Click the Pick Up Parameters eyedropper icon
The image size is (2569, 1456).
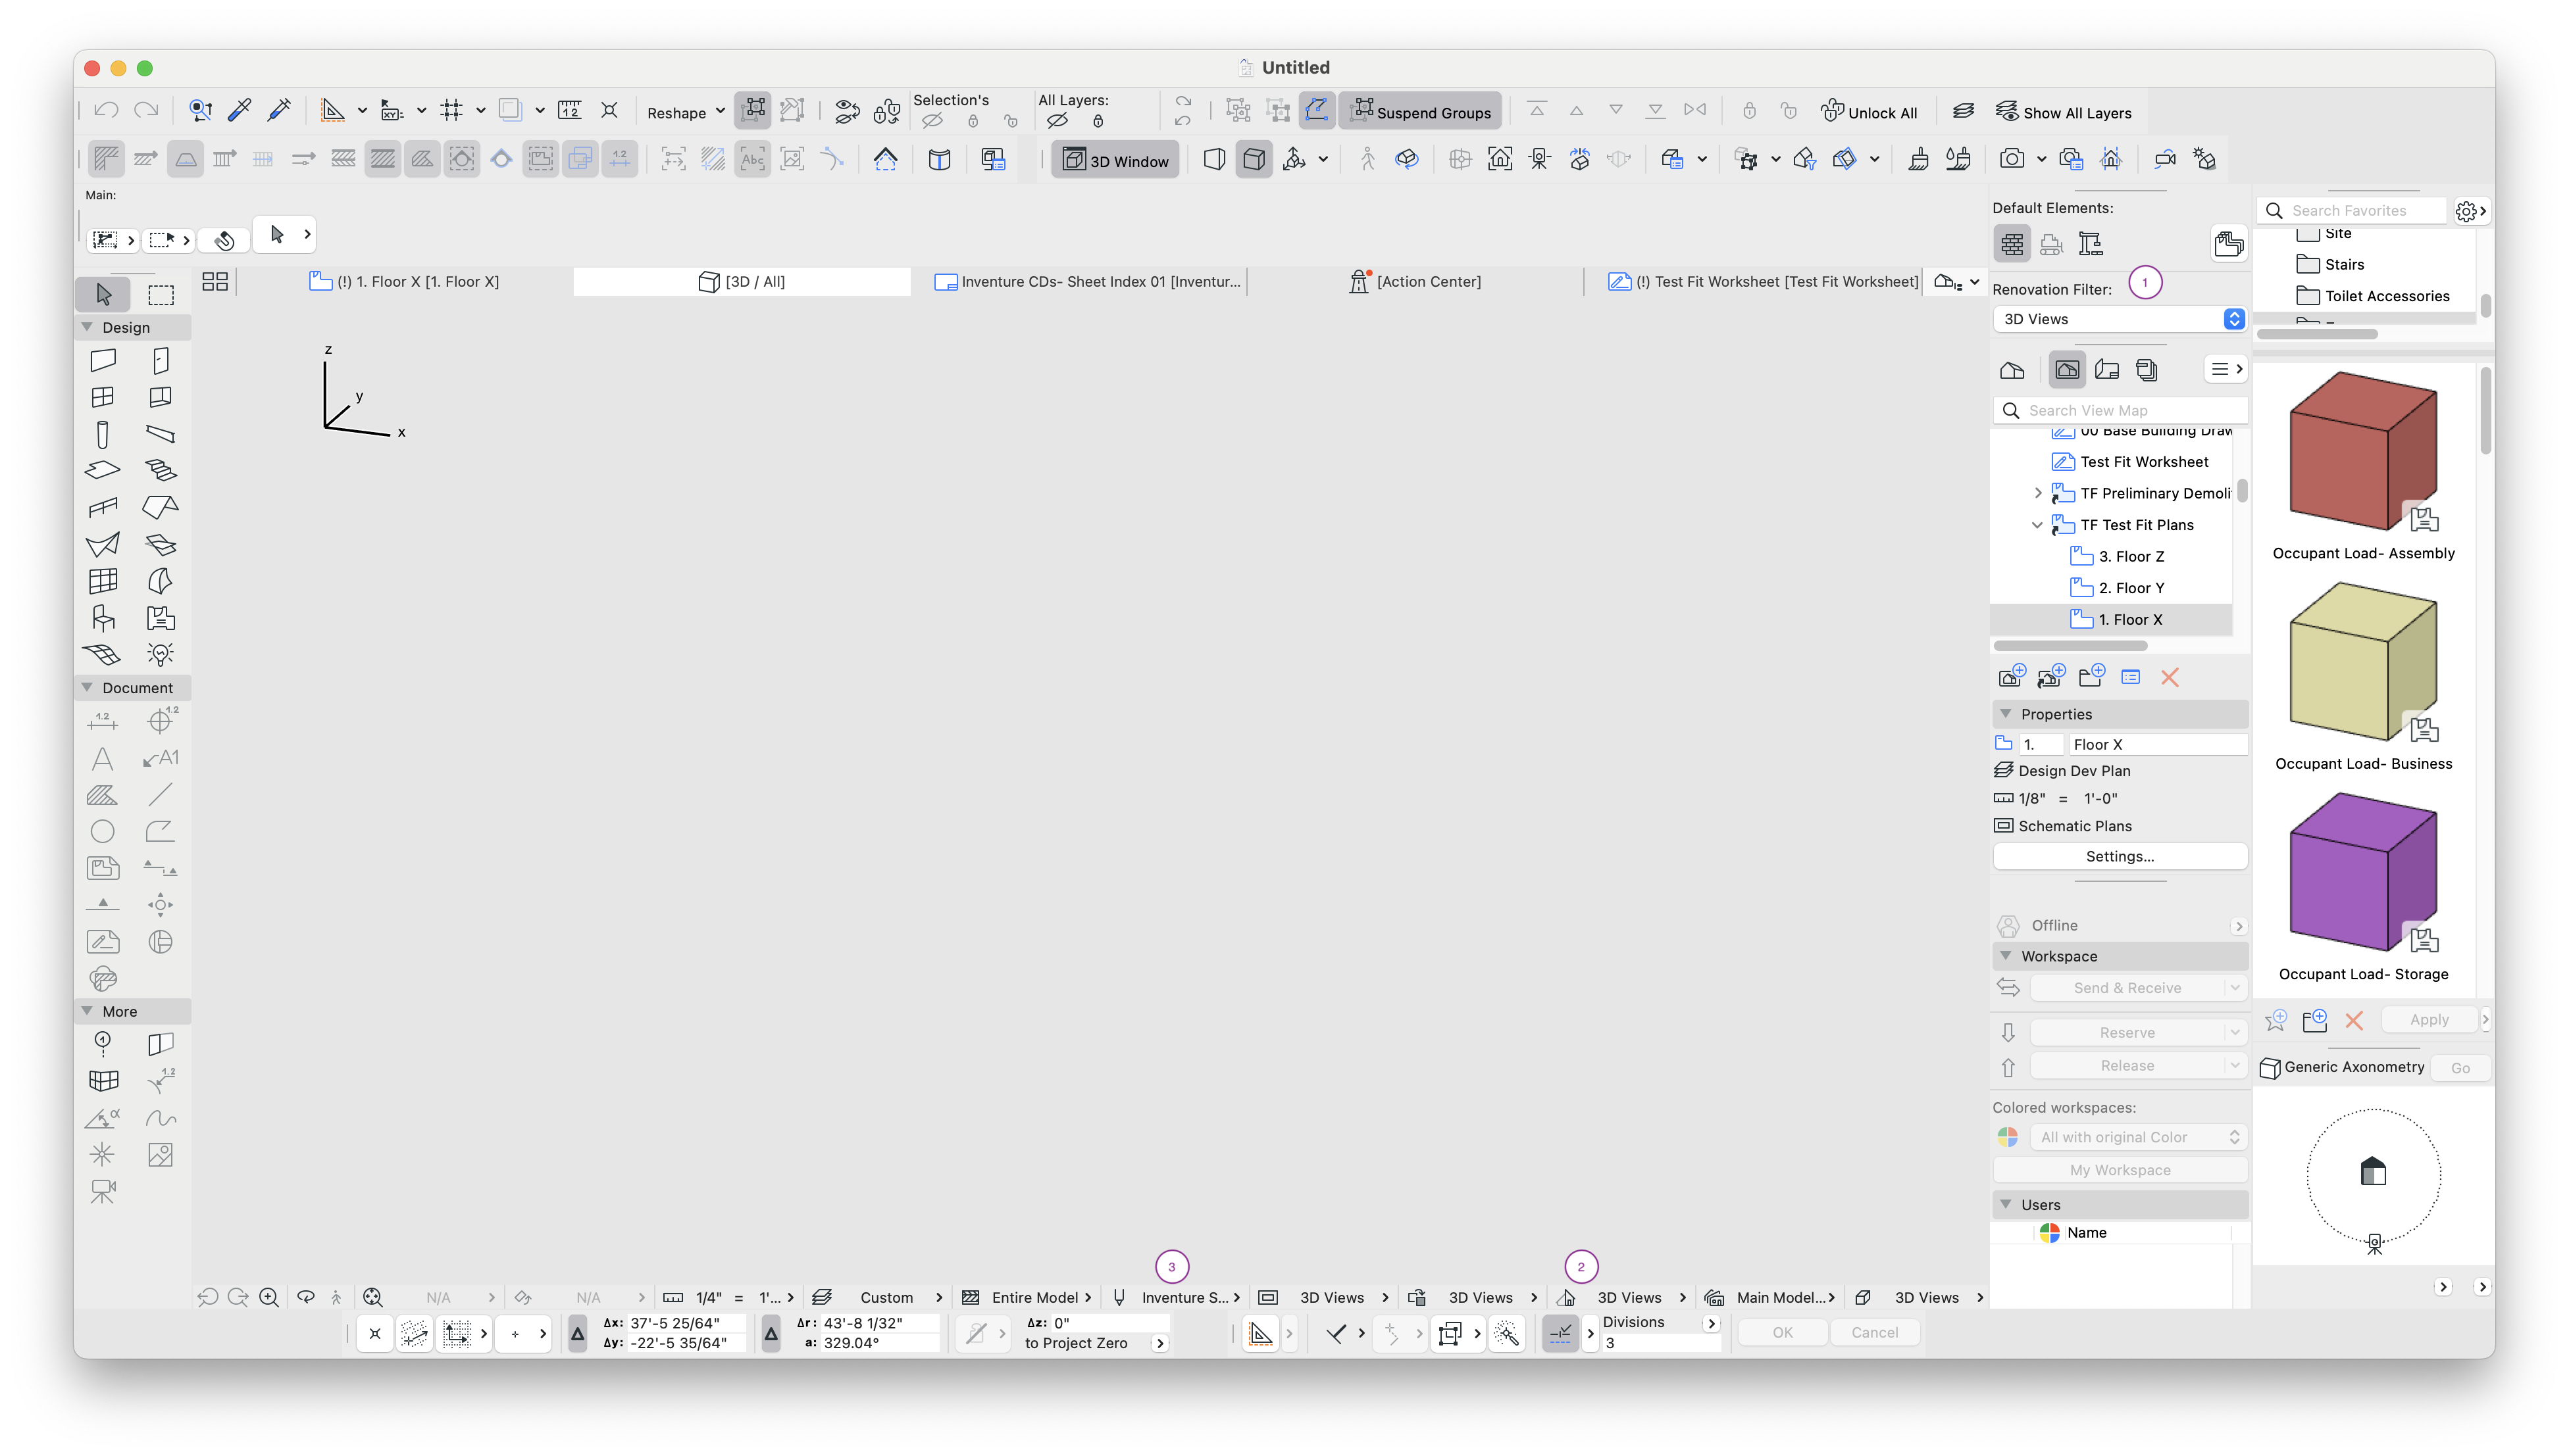tap(240, 110)
